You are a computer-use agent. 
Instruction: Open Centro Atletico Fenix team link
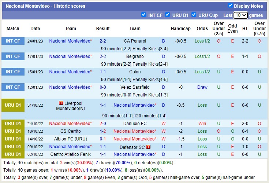[71, 154]
